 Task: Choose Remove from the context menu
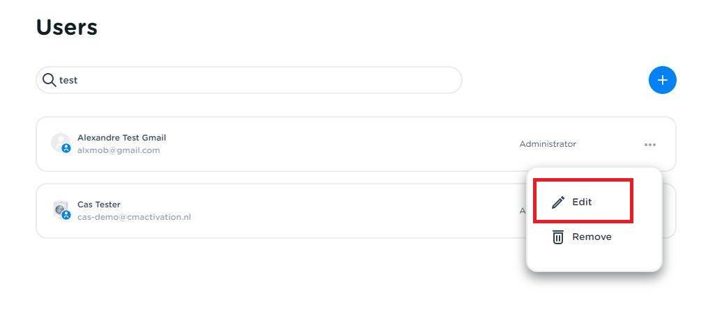(x=592, y=237)
